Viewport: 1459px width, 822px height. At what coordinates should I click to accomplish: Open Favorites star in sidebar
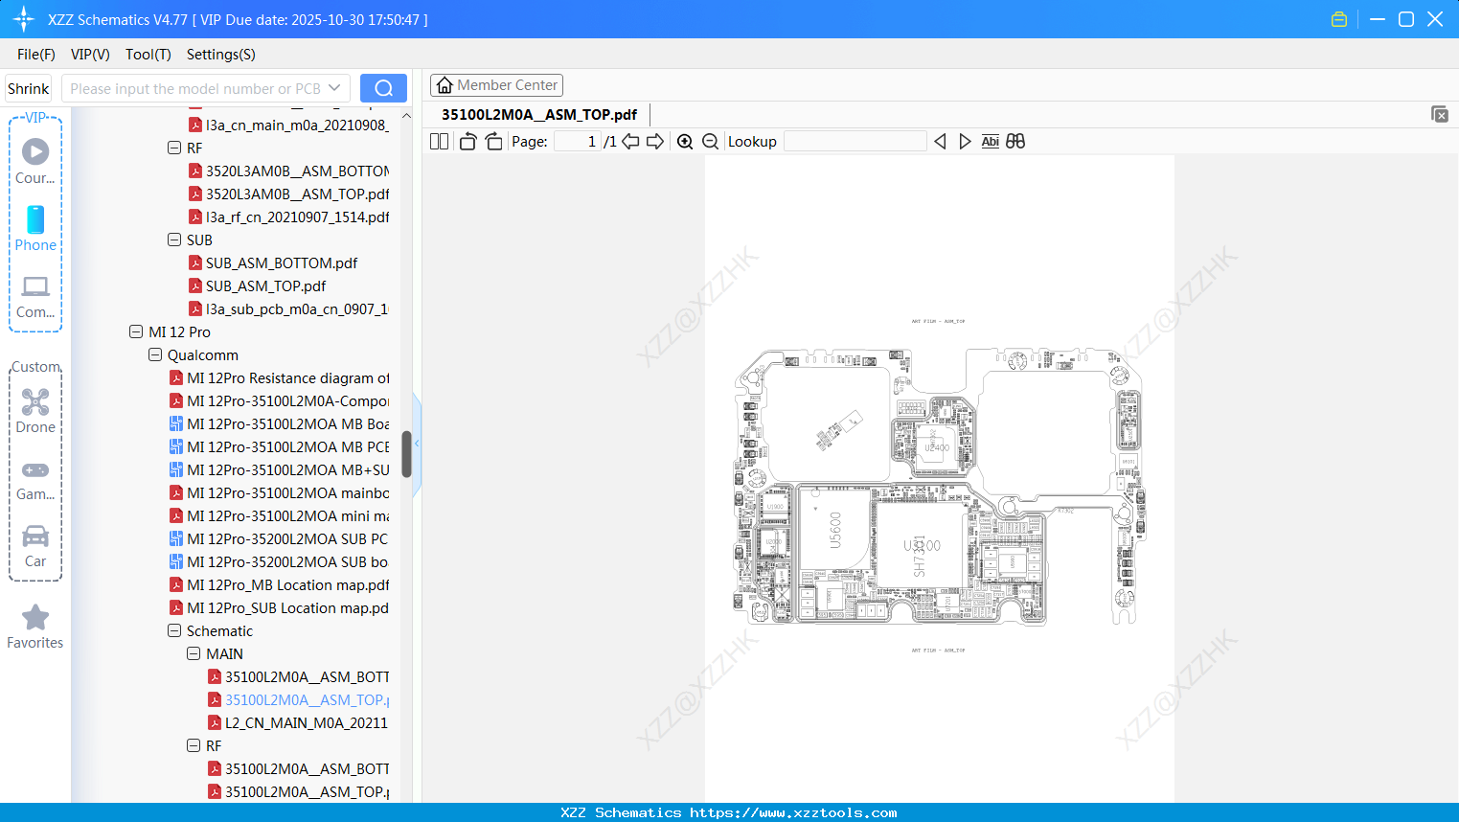tap(35, 627)
